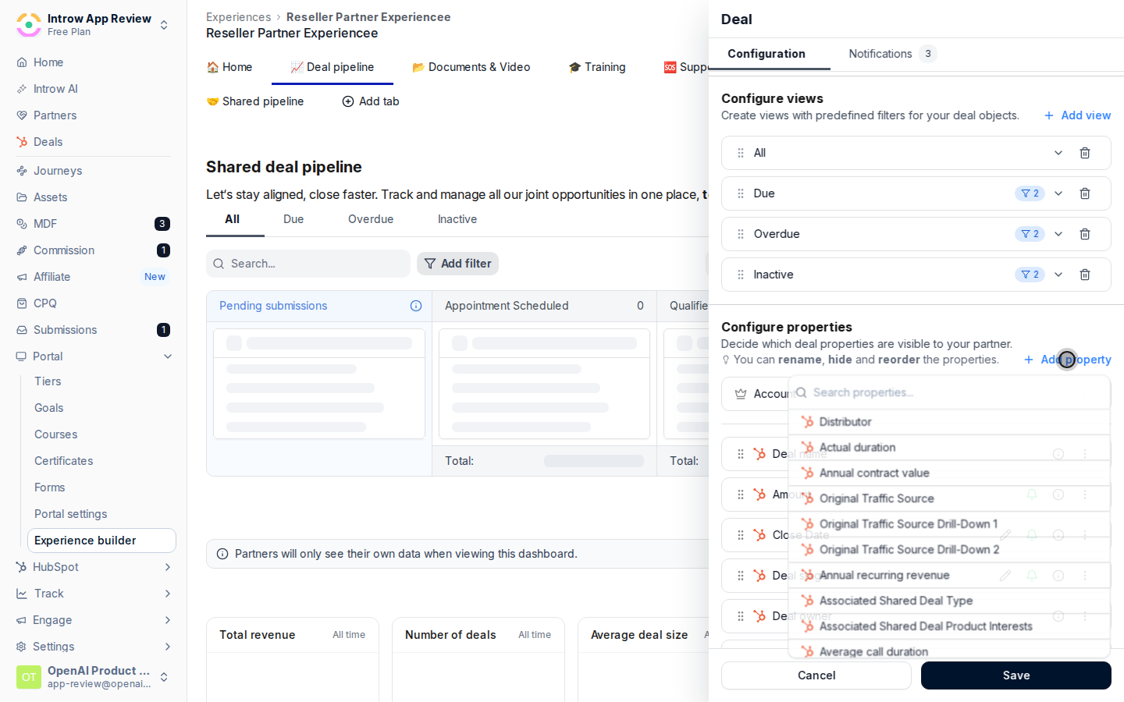
Task: Expand the Overdue view chevron
Action: (x=1058, y=234)
